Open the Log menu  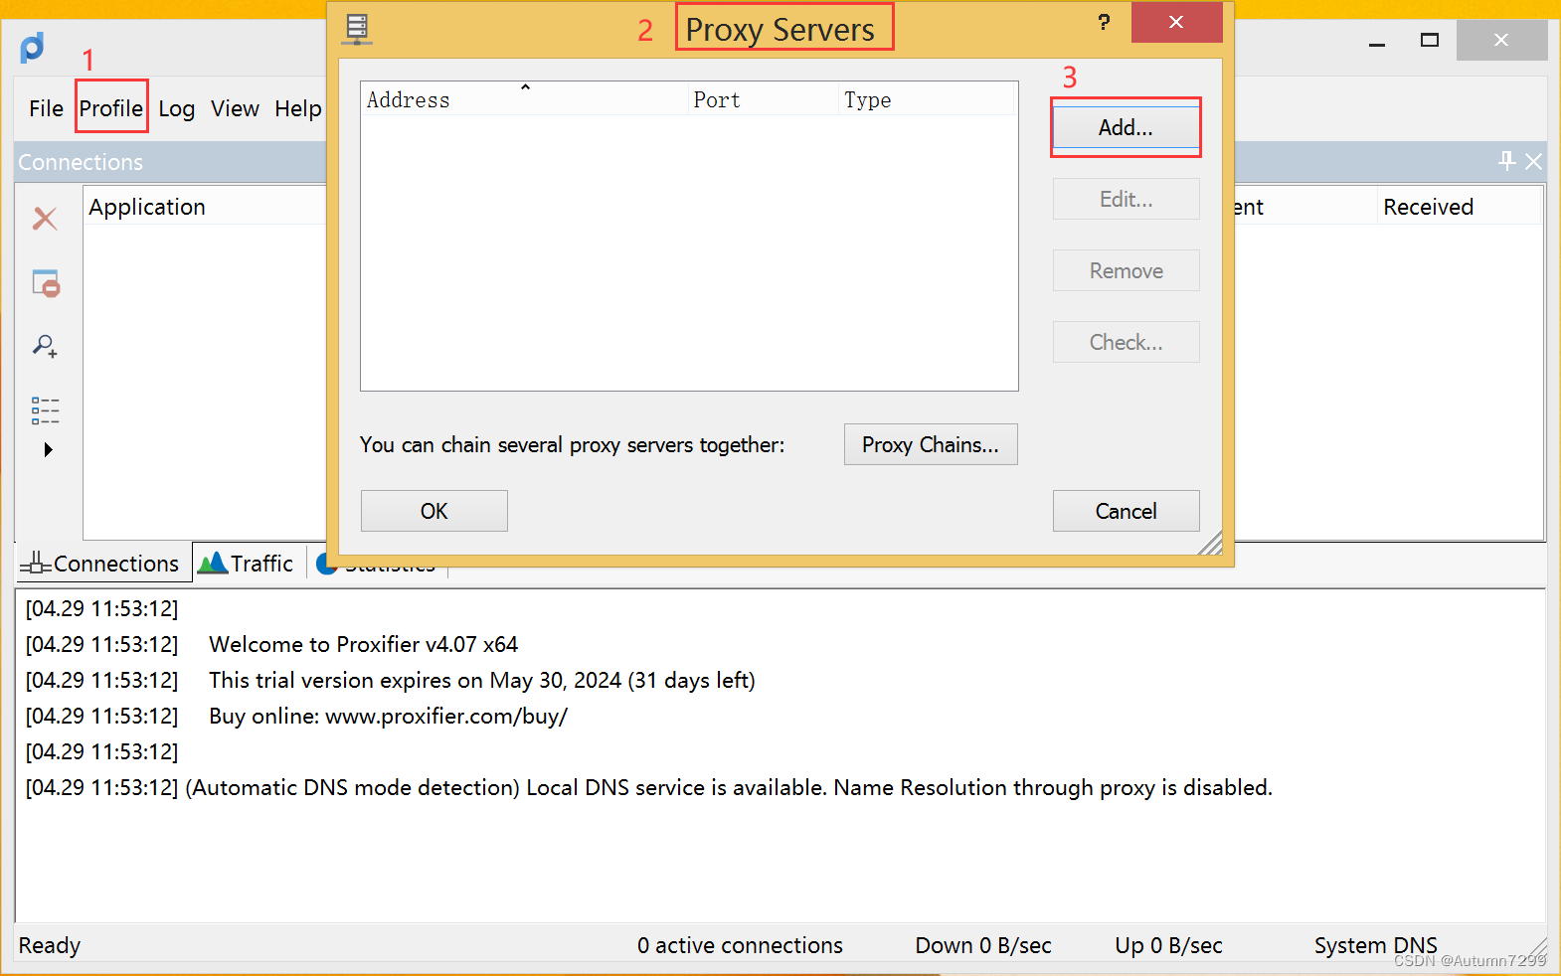tap(176, 108)
